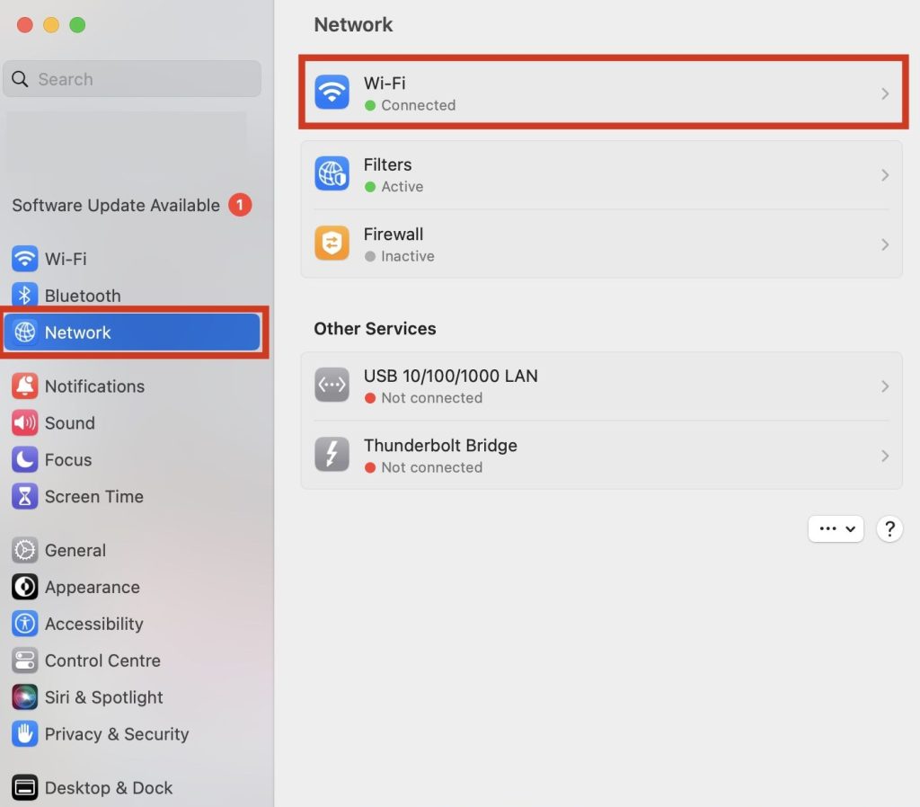Click the Bluetooth icon in the sidebar
The width and height of the screenshot is (920, 807).
24,296
